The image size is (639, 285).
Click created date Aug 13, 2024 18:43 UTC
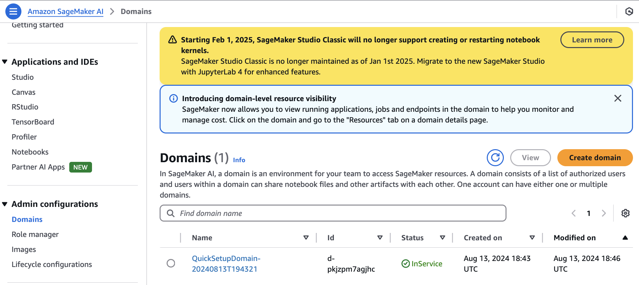pyautogui.click(x=497, y=264)
